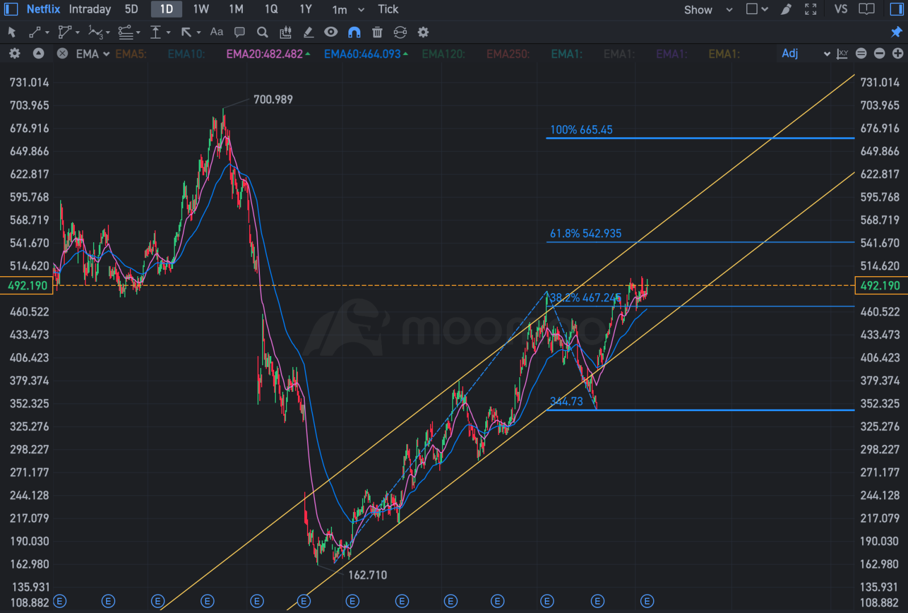
Task: Click the X,Y axis settings icon
Action: coord(842,53)
